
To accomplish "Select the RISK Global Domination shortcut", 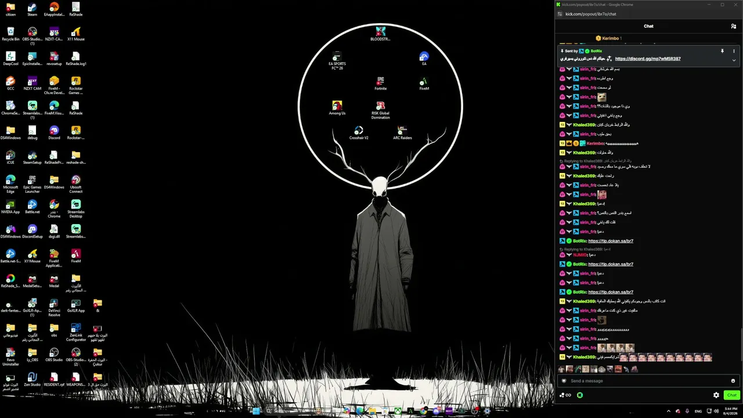I will coord(380,110).
